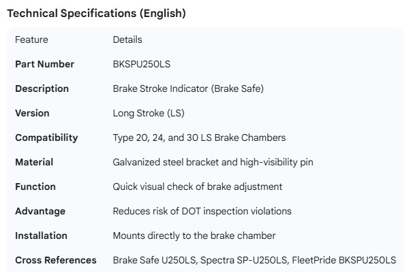This screenshot has width=411, height=275.
Task: Select the Version row label
Action: click(32, 113)
